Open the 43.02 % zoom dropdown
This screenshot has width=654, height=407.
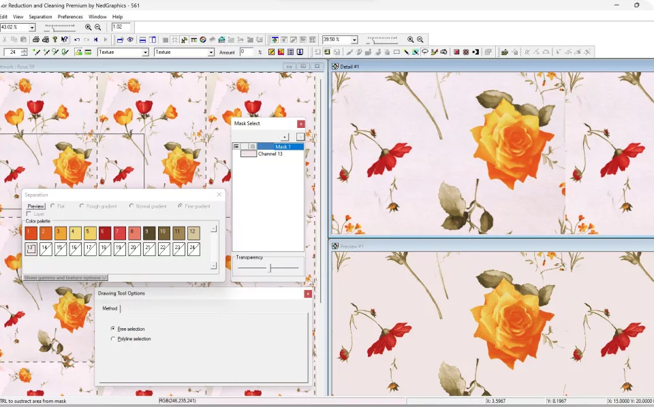tap(32, 27)
